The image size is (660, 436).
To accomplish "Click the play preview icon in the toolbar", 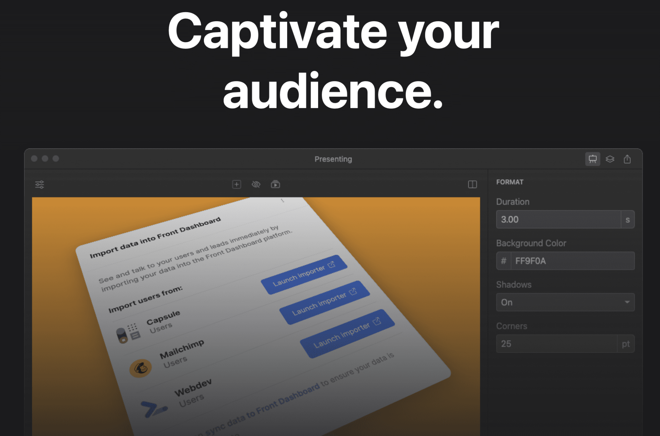I will (276, 184).
